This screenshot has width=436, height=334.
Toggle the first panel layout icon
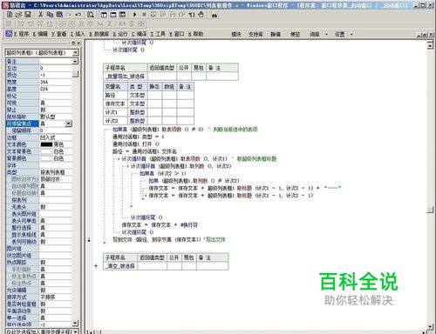104,15
